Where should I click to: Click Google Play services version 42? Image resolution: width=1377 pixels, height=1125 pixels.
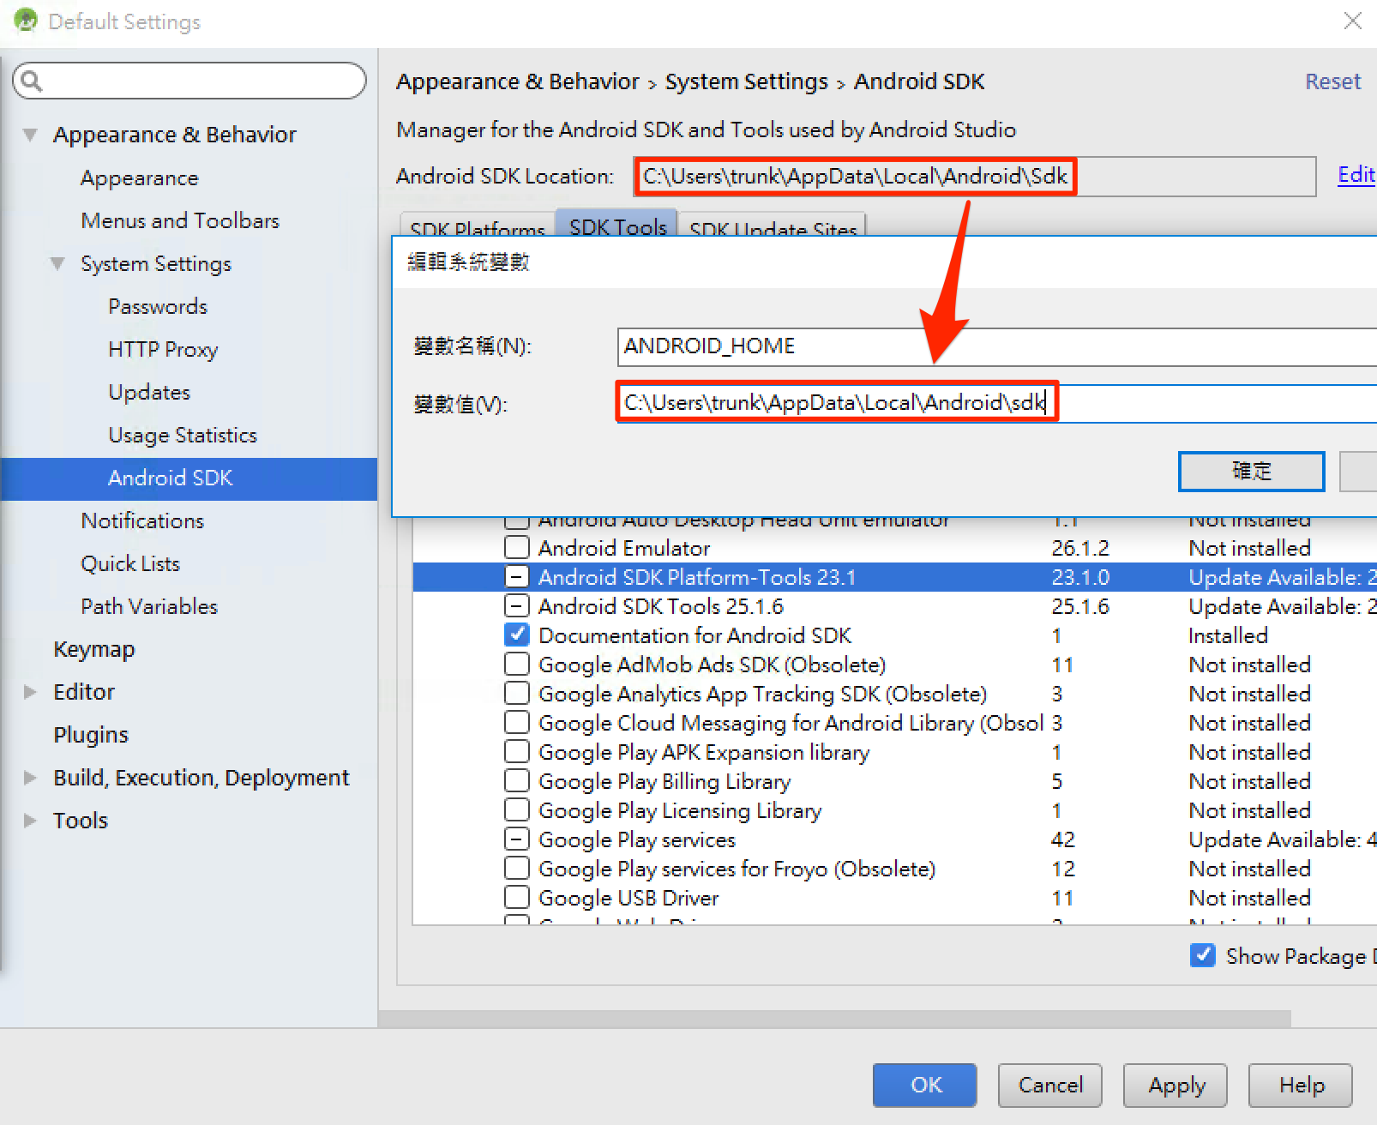pos(1063,839)
